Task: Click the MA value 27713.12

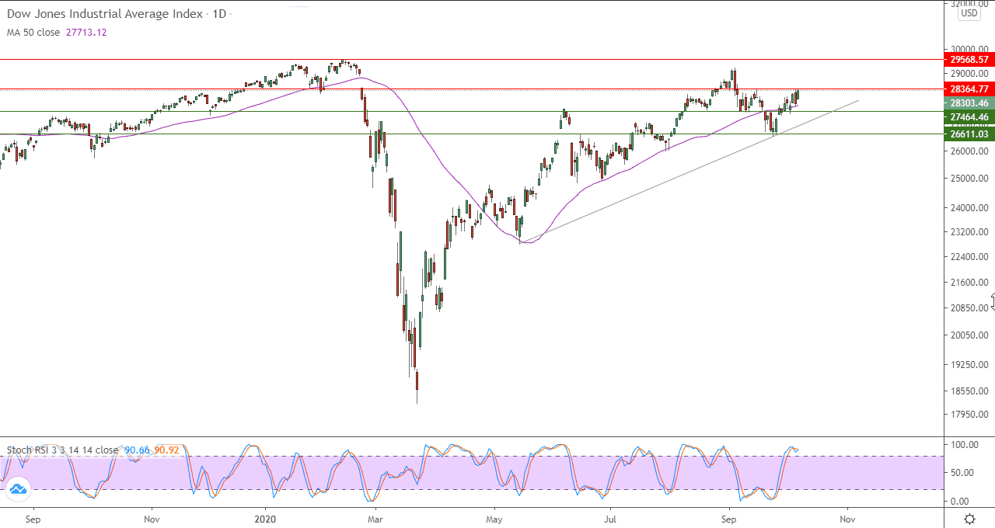Action: pos(87,33)
